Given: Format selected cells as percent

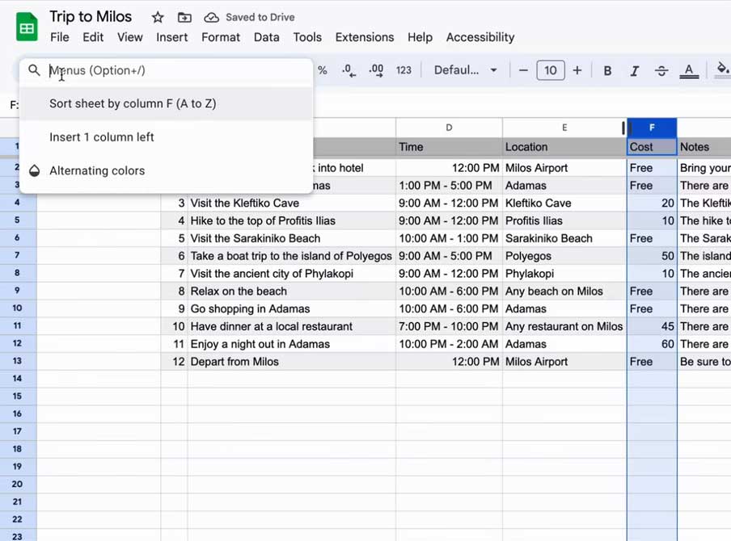Looking at the screenshot, I should (322, 70).
